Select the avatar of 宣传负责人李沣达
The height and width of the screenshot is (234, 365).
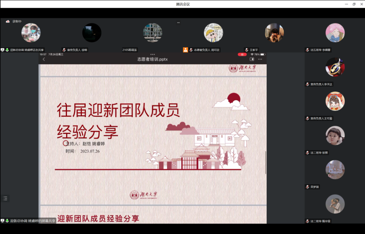(x=335, y=67)
